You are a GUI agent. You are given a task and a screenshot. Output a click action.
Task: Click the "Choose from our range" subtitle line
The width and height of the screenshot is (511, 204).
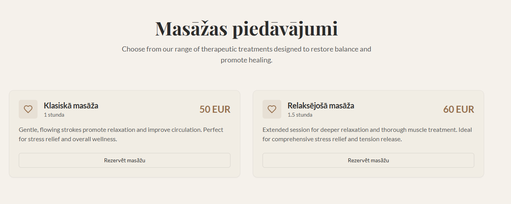pyautogui.click(x=246, y=49)
